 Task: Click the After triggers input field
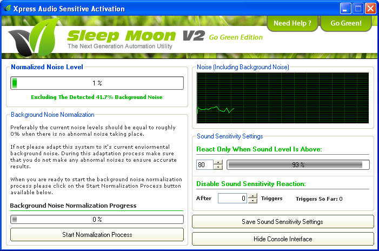[232, 199]
